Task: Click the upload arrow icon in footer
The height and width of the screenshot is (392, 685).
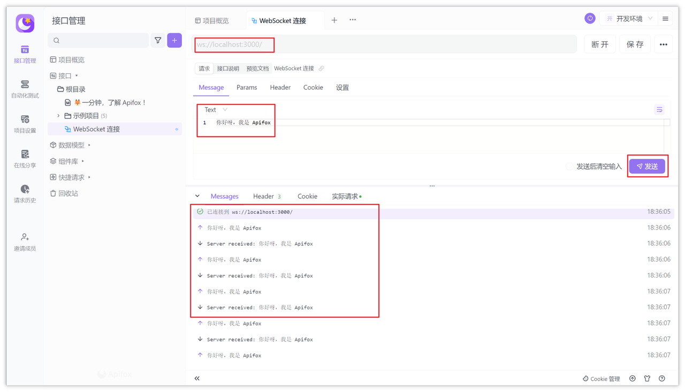Action: (633, 379)
